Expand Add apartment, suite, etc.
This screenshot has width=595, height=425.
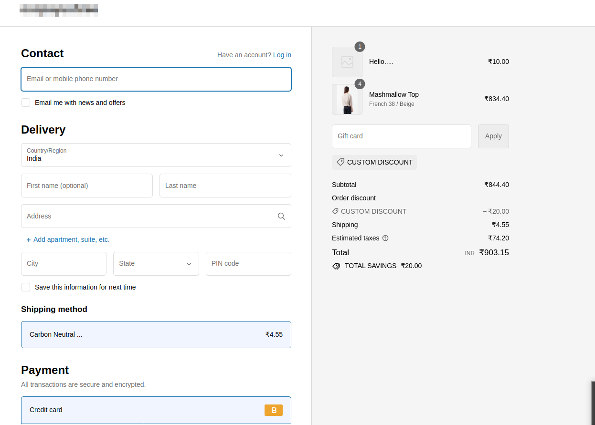68,239
